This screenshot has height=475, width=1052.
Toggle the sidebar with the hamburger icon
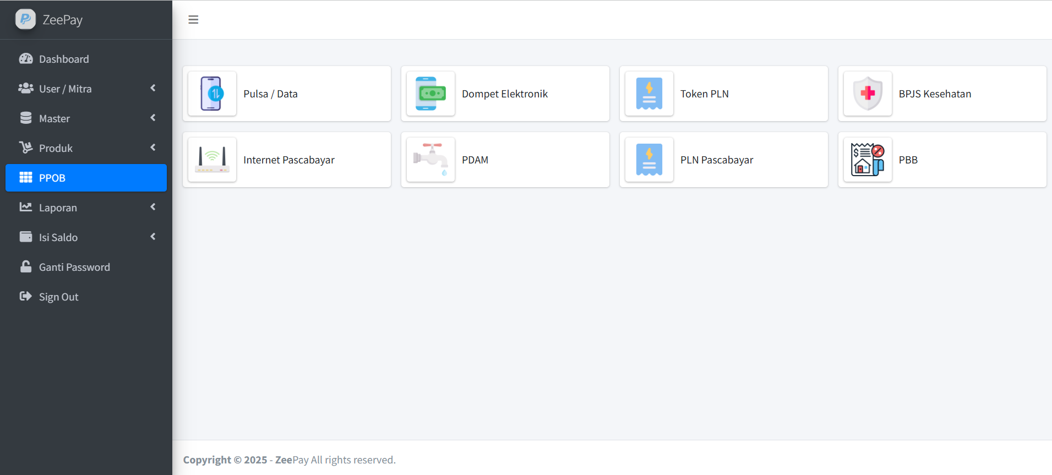tap(193, 20)
